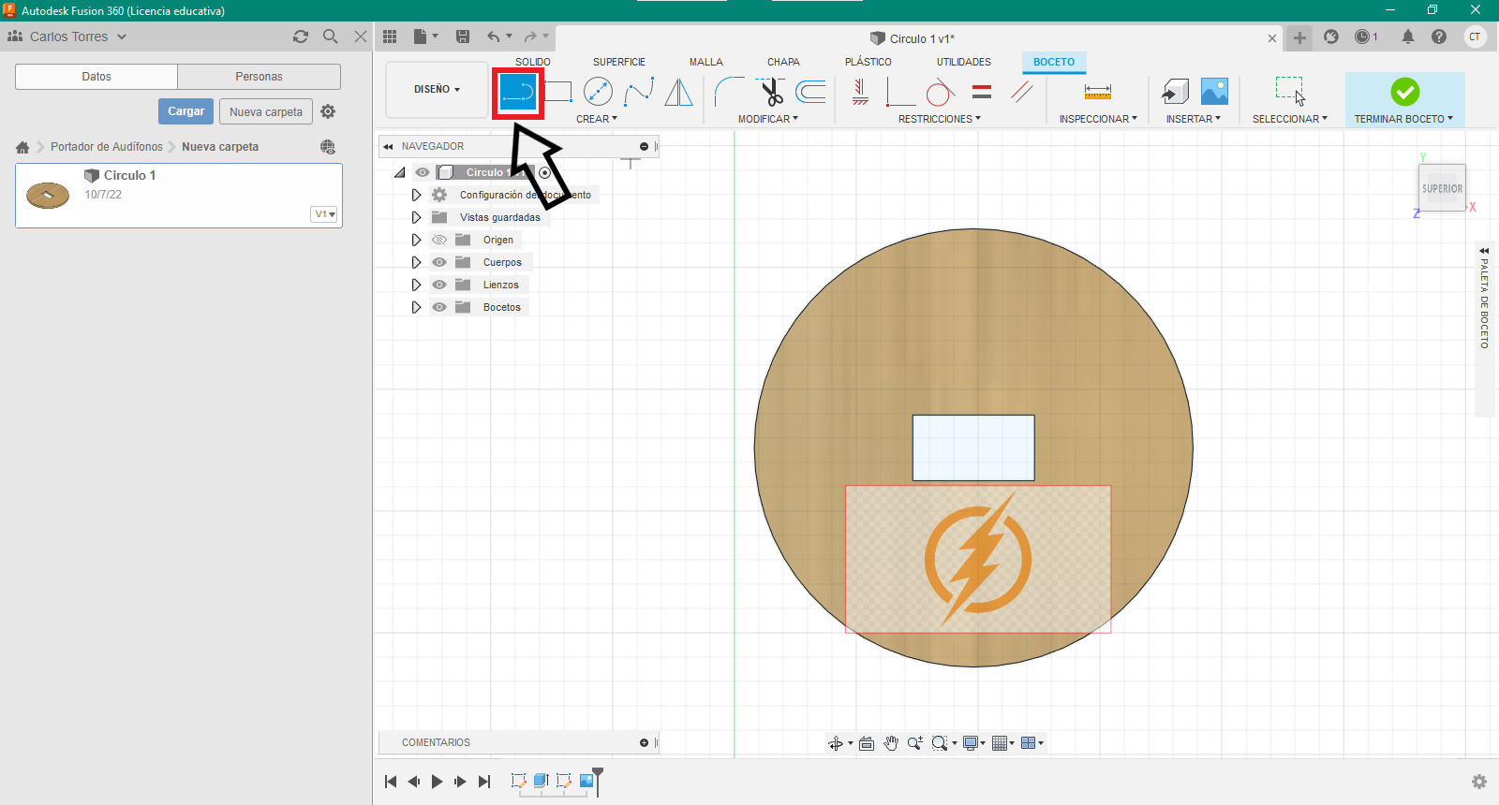The height and width of the screenshot is (805, 1499).
Task: Click the Zoom magnifier tool
Action: pyautogui.click(x=915, y=743)
